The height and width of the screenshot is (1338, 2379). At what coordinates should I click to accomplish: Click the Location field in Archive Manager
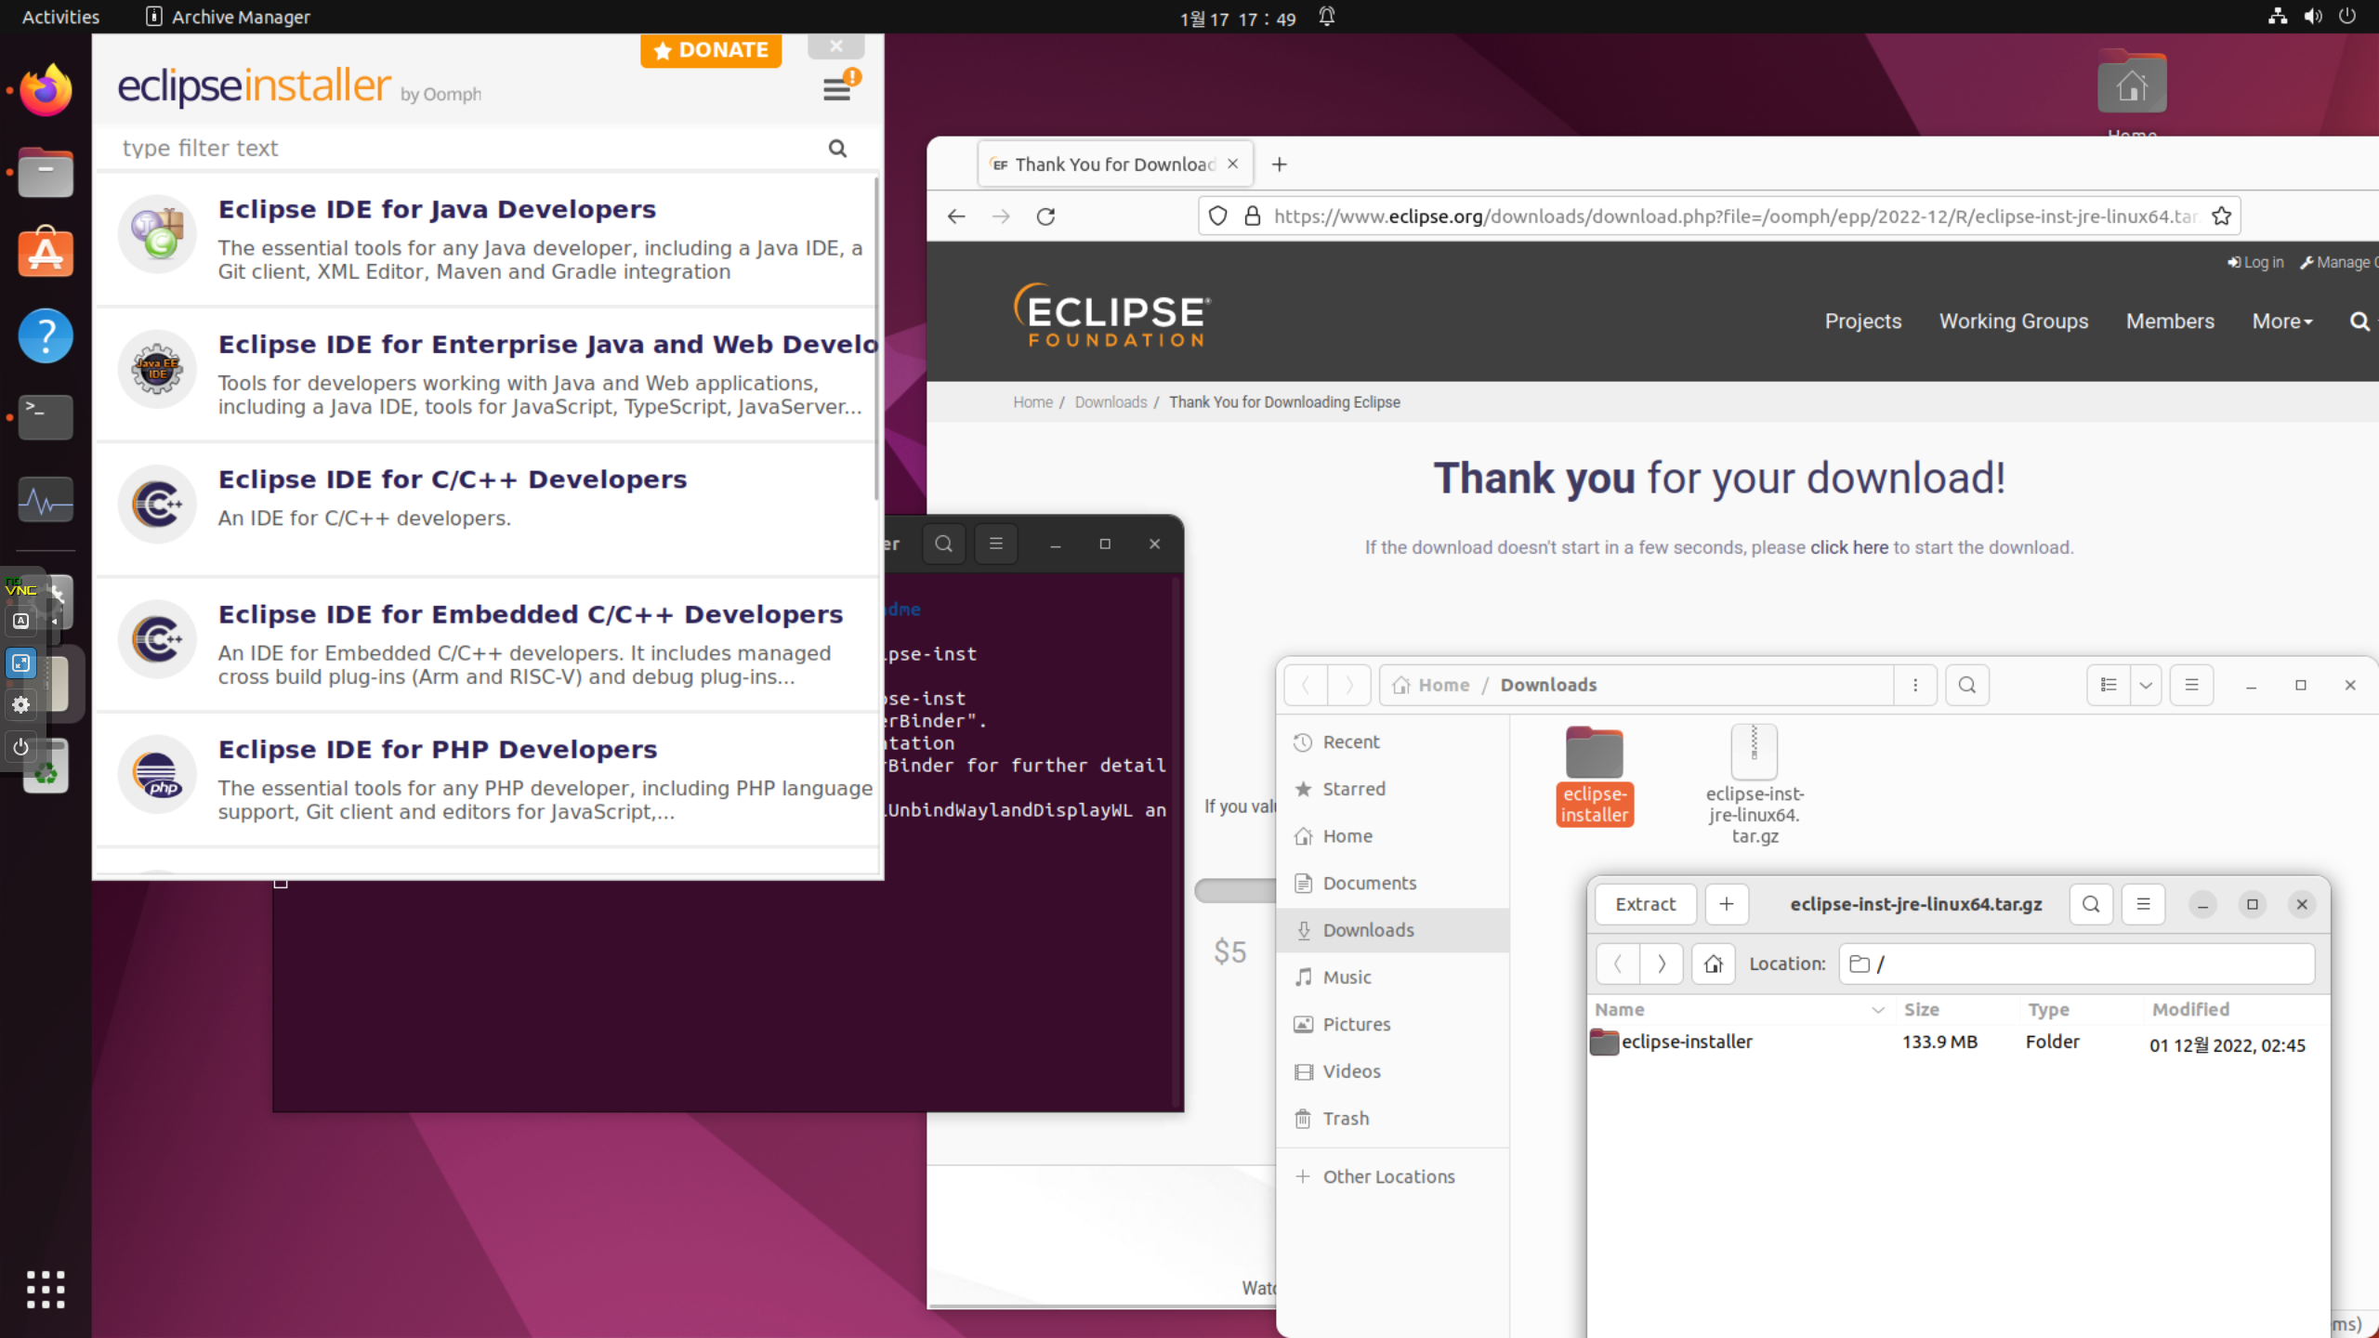tap(2077, 964)
